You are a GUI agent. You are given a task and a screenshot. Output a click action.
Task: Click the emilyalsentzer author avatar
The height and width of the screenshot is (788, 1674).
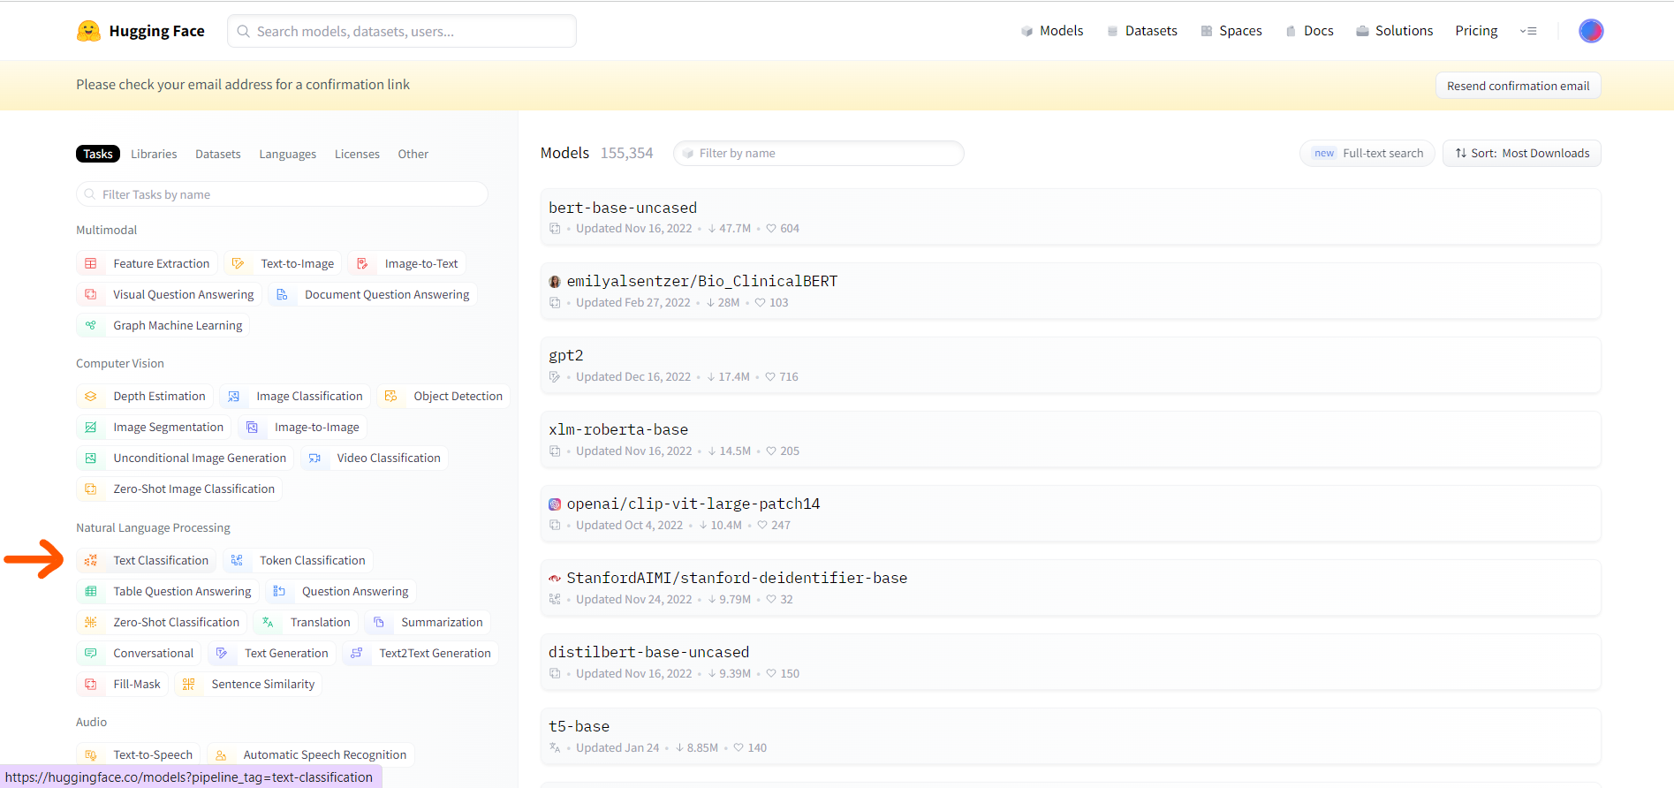coord(555,282)
